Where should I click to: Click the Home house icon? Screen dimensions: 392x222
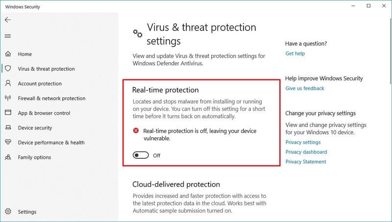tap(8, 54)
